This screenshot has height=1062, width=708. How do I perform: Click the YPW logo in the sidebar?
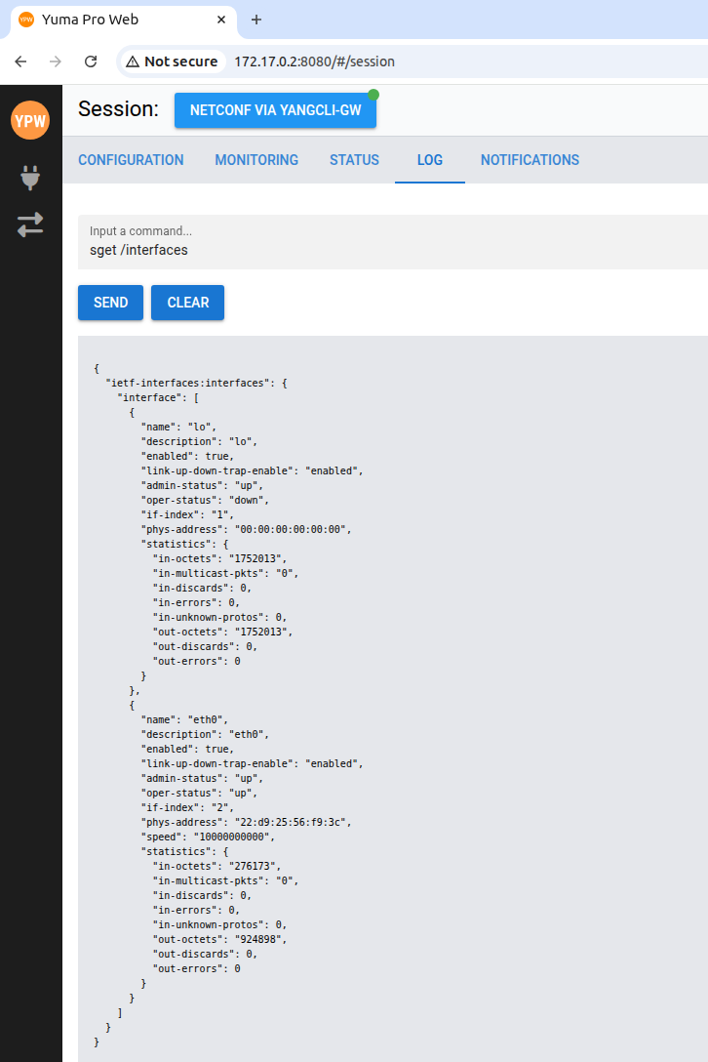(x=30, y=120)
